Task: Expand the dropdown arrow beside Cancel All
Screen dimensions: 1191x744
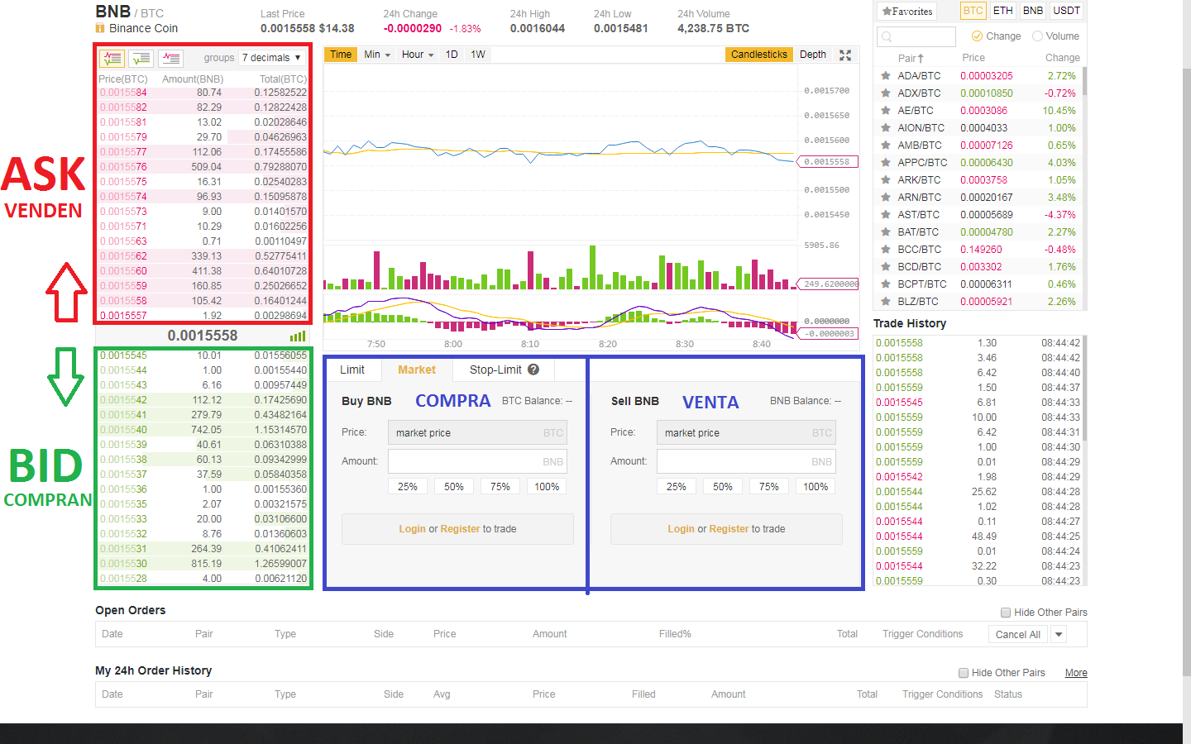Action: pos(1059,634)
